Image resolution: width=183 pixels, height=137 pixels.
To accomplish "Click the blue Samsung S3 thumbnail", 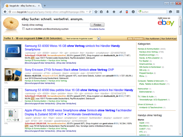I will [x=13, y=95].
